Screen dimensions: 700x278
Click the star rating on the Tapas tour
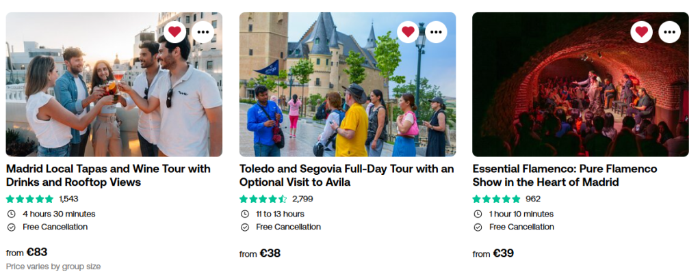(x=30, y=199)
